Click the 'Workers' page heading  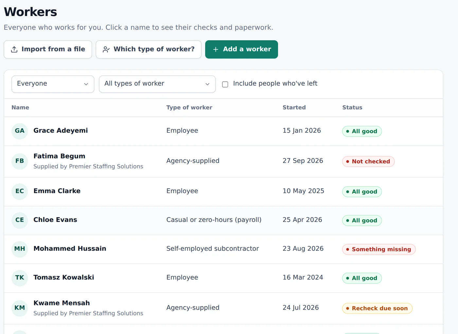pyautogui.click(x=30, y=12)
